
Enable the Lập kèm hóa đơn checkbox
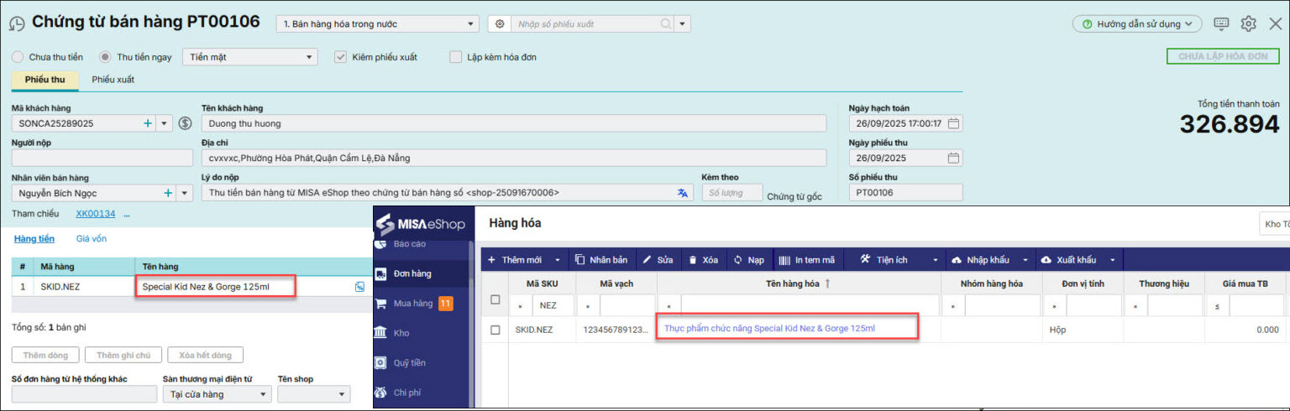pyautogui.click(x=455, y=57)
